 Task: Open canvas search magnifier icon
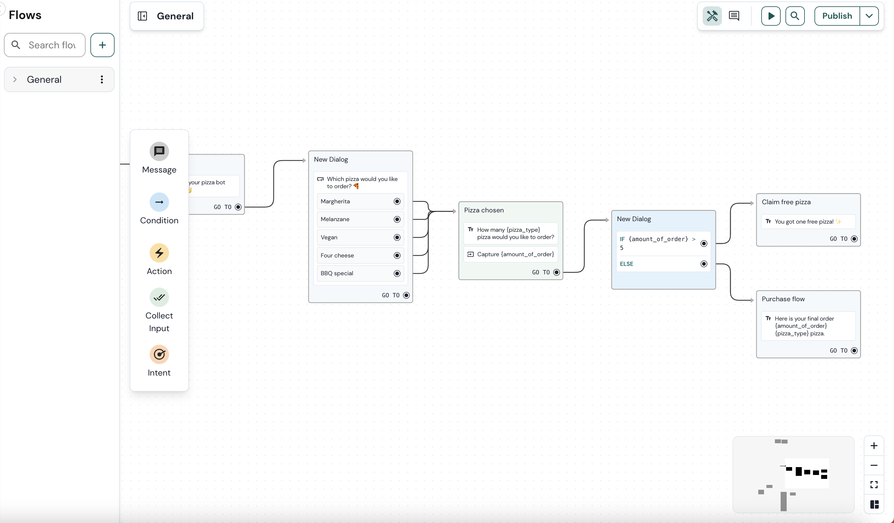pos(795,16)
